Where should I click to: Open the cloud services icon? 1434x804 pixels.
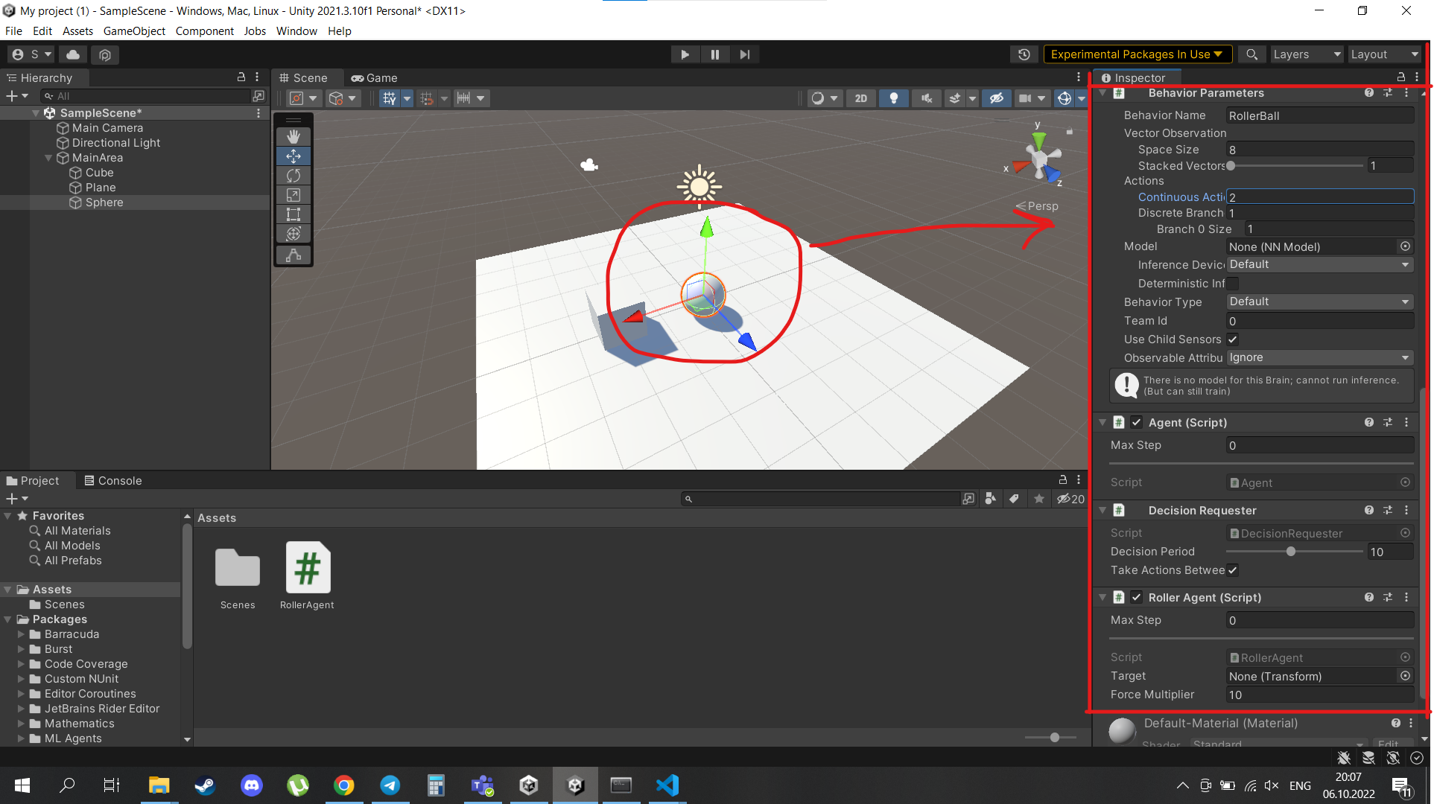73,54
